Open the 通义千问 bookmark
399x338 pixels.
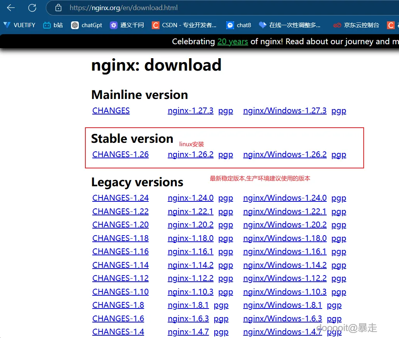point(127,25)
